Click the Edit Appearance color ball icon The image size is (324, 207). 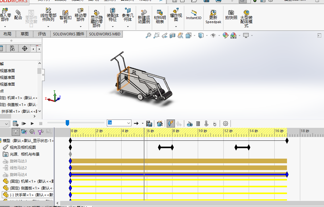click(x=226, y=35)
